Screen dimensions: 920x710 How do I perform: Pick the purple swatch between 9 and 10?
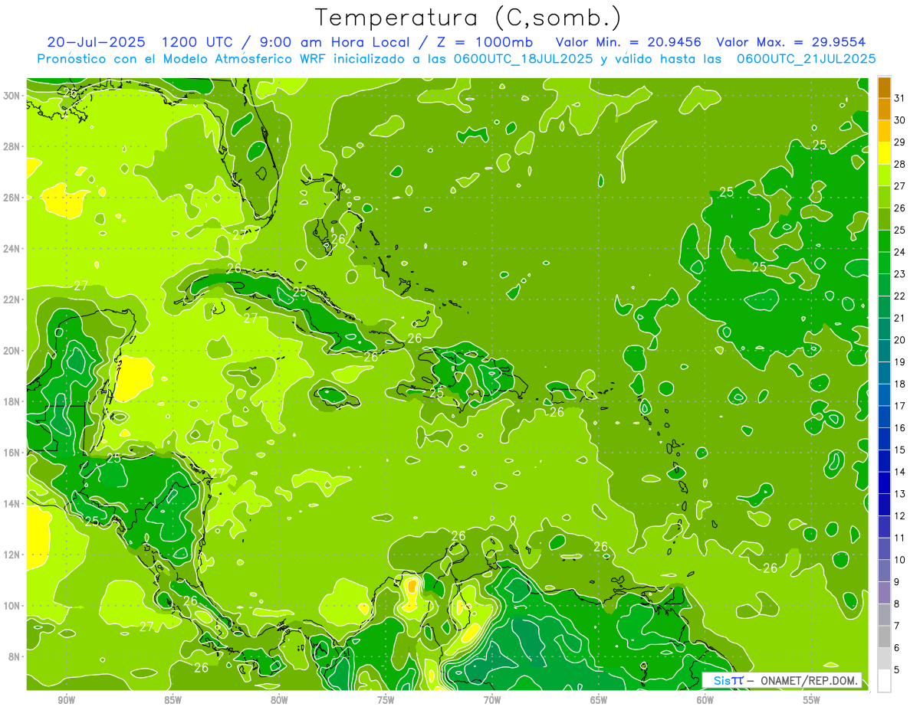884,571
